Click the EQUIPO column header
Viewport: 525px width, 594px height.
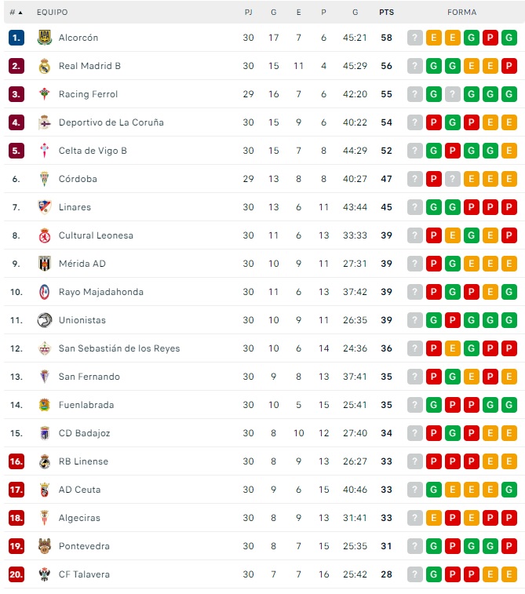(52, 13)
